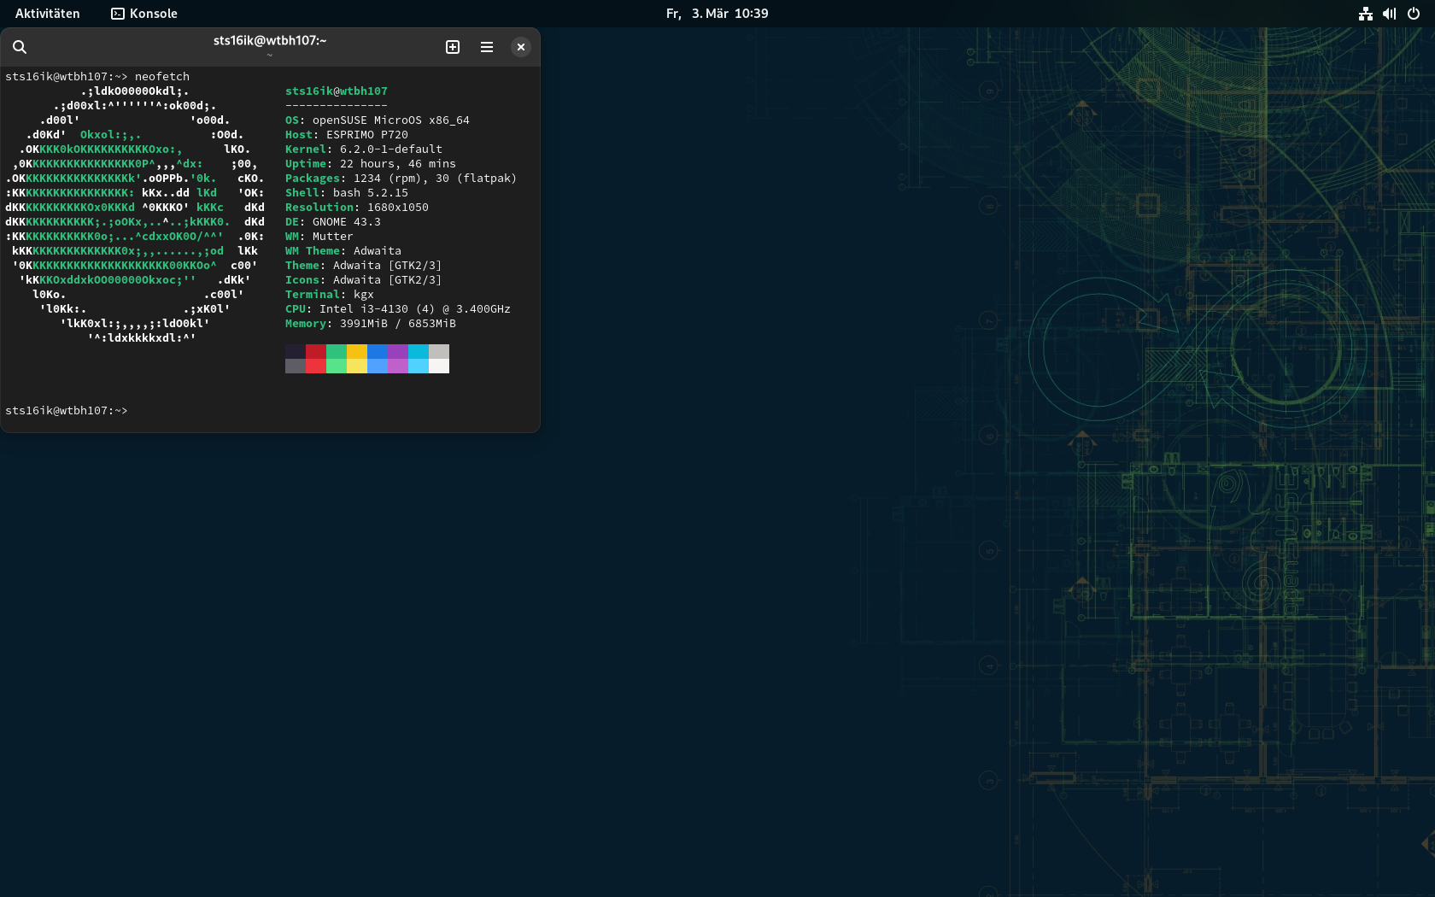The image size is (1435, 897).
Task: Close the Console terminal window
Action: pos(521,47)
